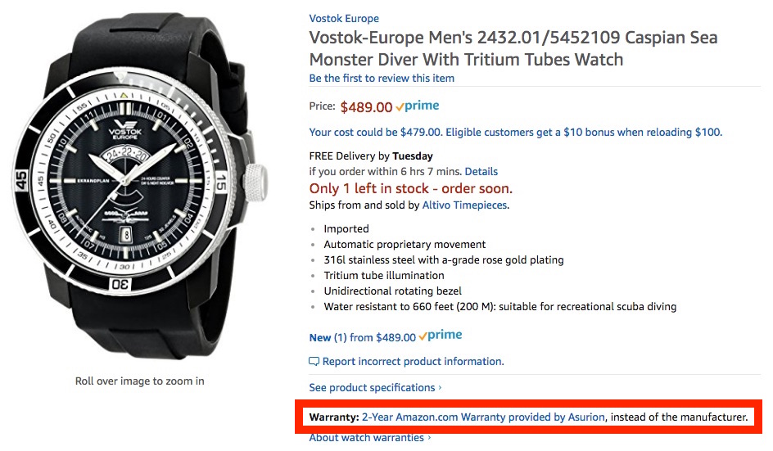Click the Prime logo on the New (1) offer line
773x451 pixels.
441,336
